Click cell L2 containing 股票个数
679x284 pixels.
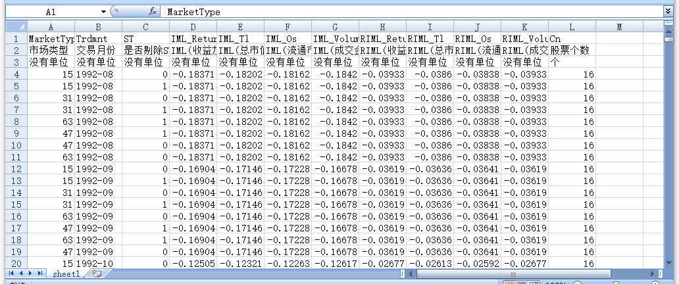[572, 50]
